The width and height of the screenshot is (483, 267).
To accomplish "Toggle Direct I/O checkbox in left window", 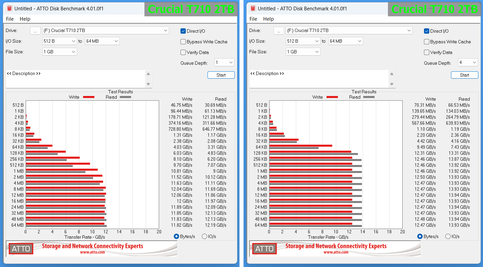I will point(183,31).
